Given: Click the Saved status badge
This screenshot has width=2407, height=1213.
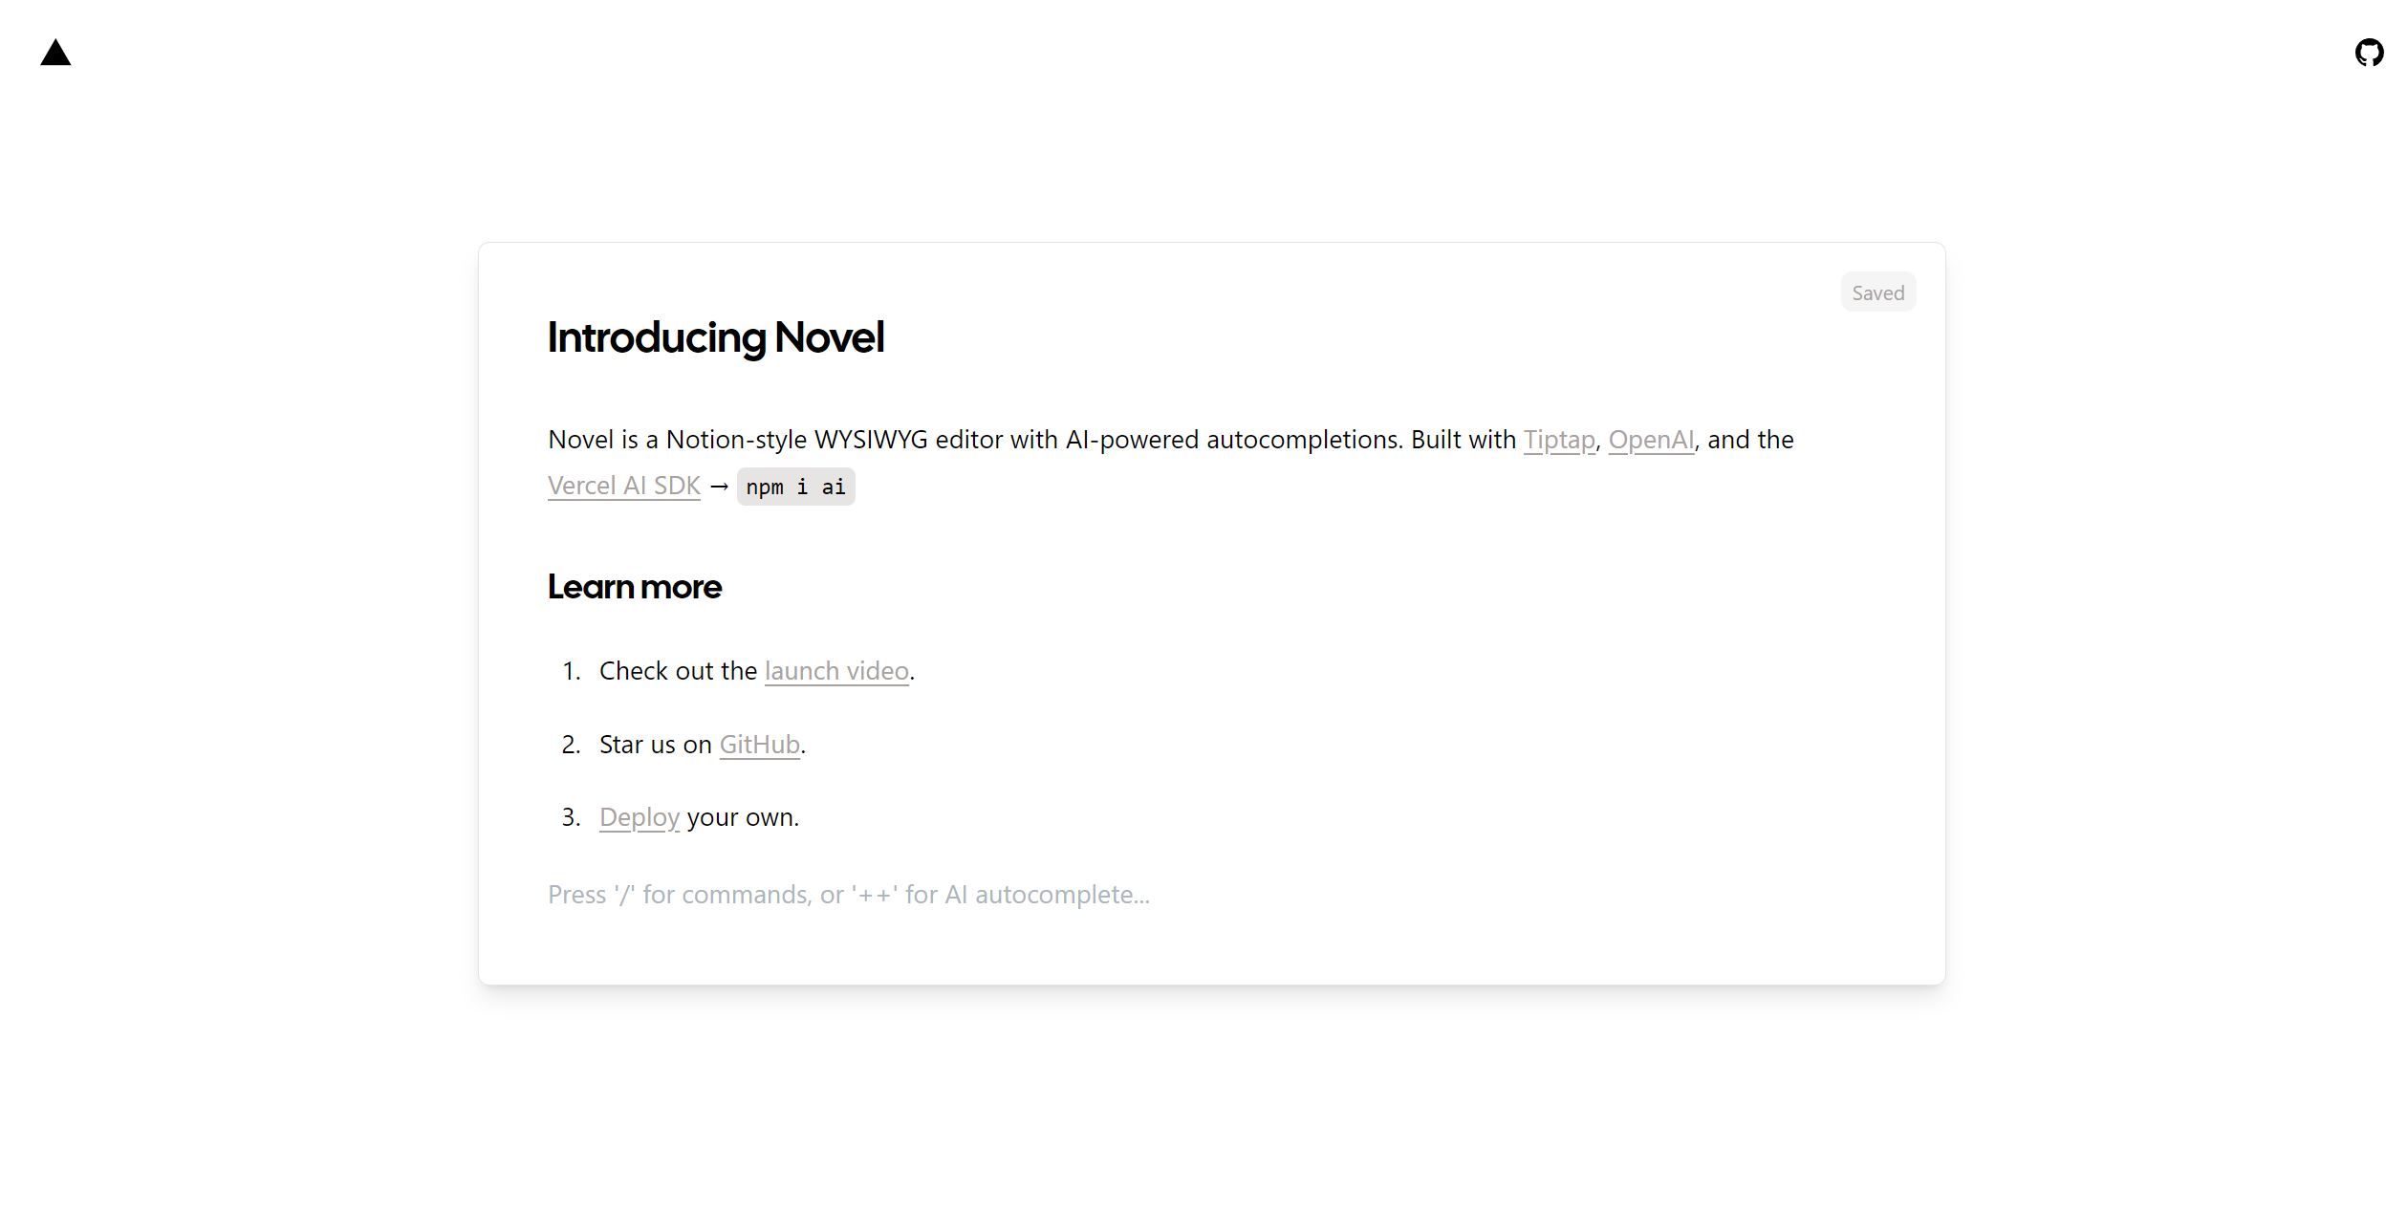Looking at the screenshot, I should (1876, 292).
